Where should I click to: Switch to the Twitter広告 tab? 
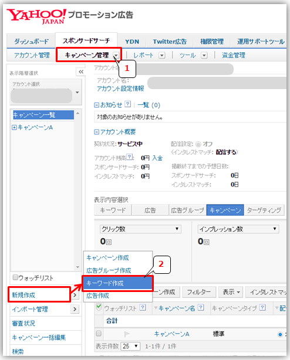click(170, 41)
